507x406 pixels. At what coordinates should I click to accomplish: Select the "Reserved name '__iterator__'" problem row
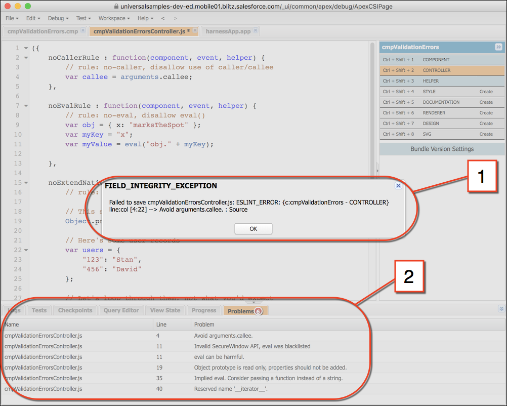click(254, 389)
